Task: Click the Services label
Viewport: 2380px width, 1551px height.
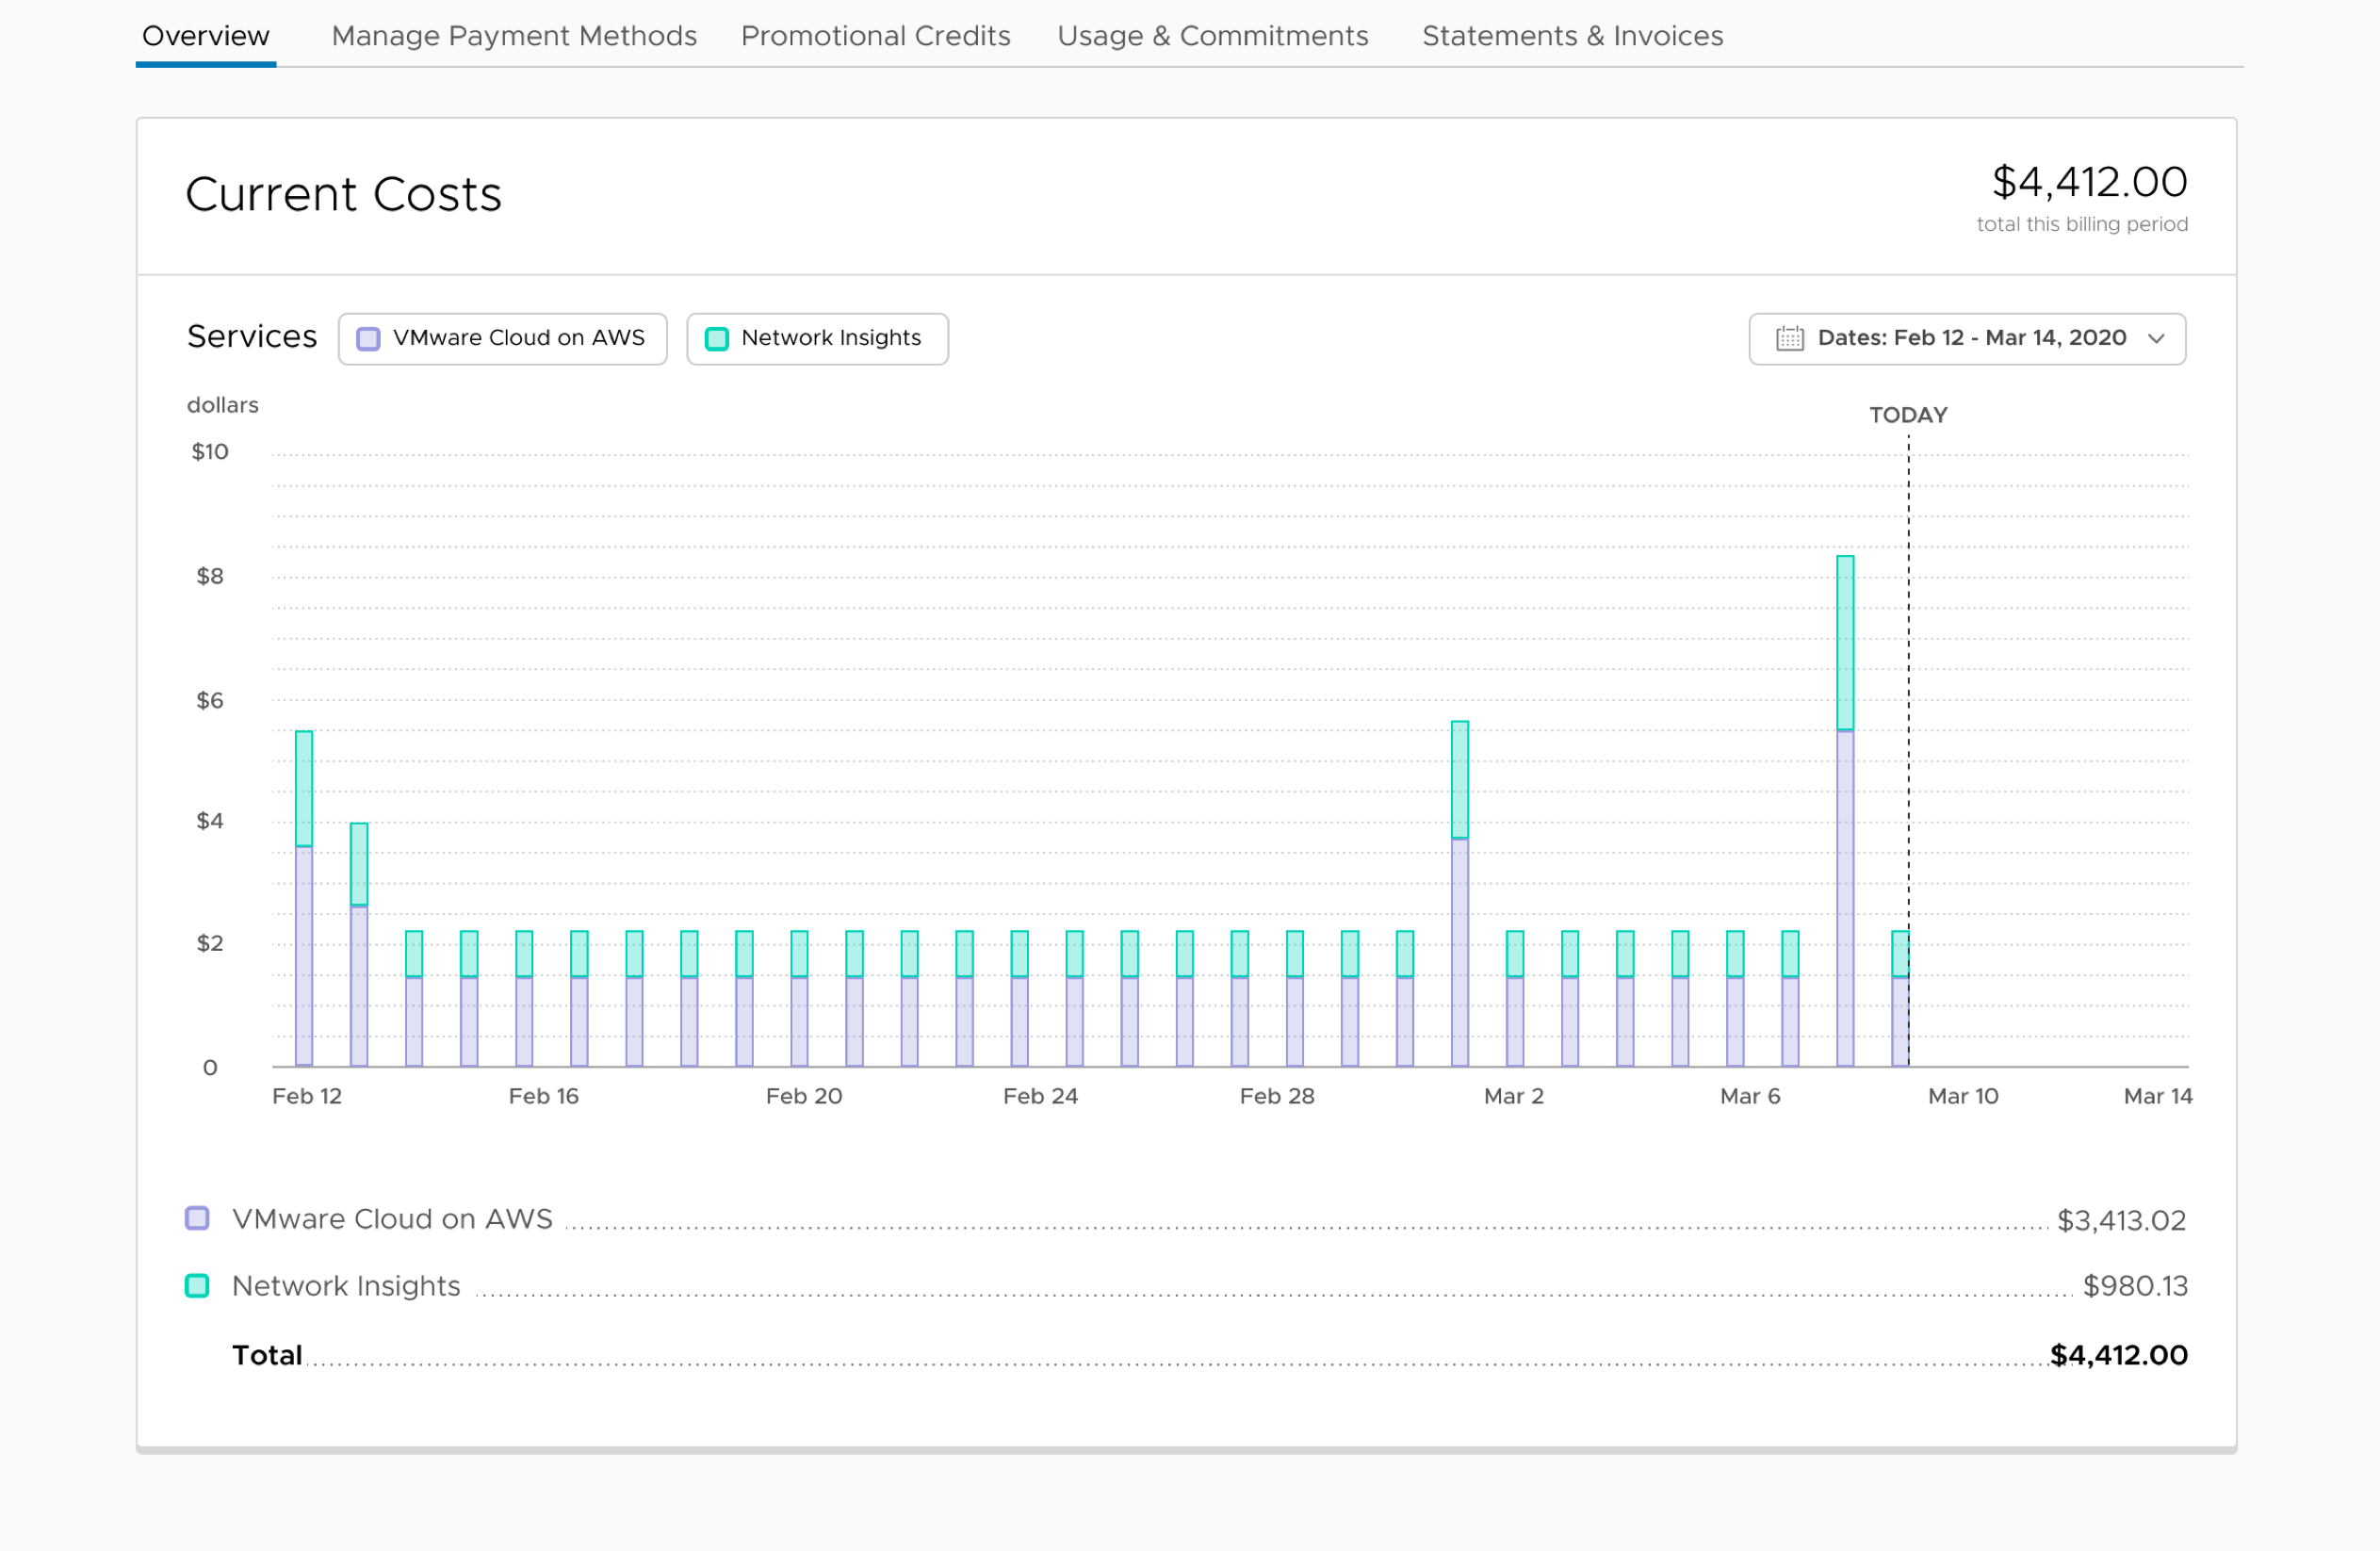Action: (252, 337)
